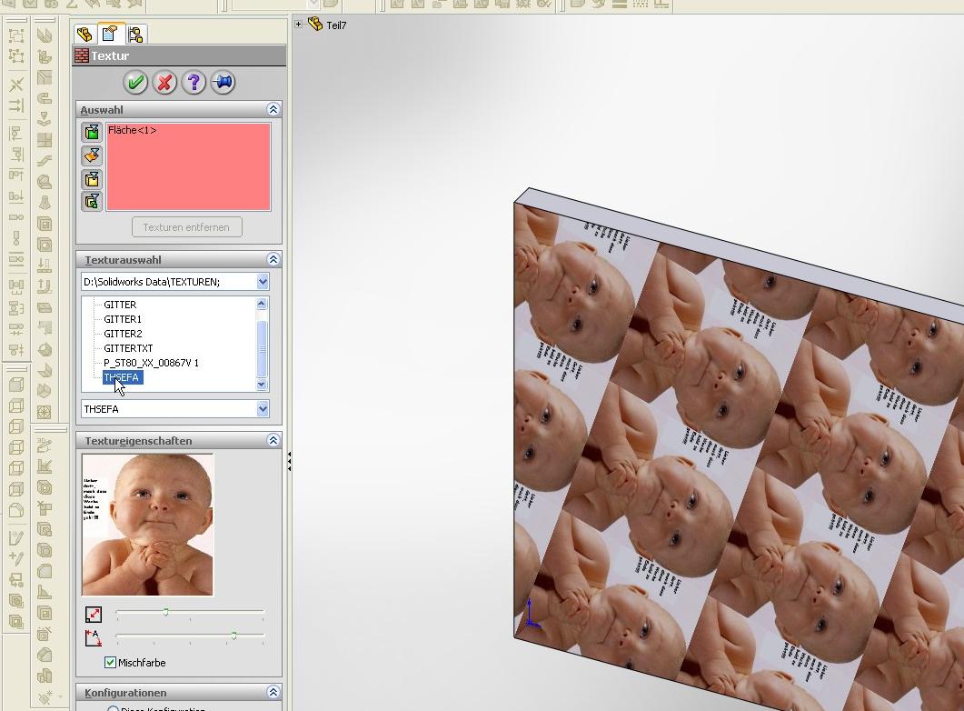The image size is (964, 711).
Task: Adjust the texture rotation slider
Action: [234, 636]
